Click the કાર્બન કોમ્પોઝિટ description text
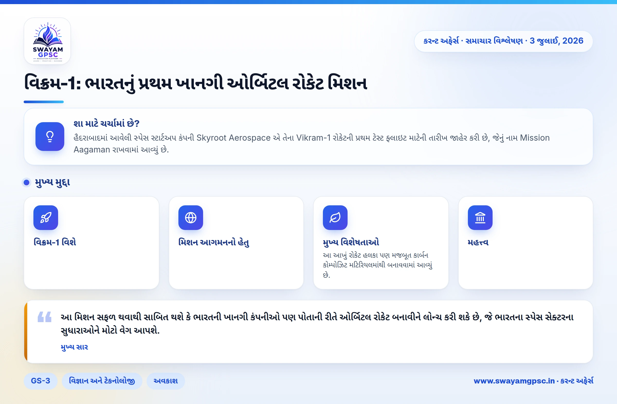Viewport: 617px width, 404px height. click(x=377, y=265)
